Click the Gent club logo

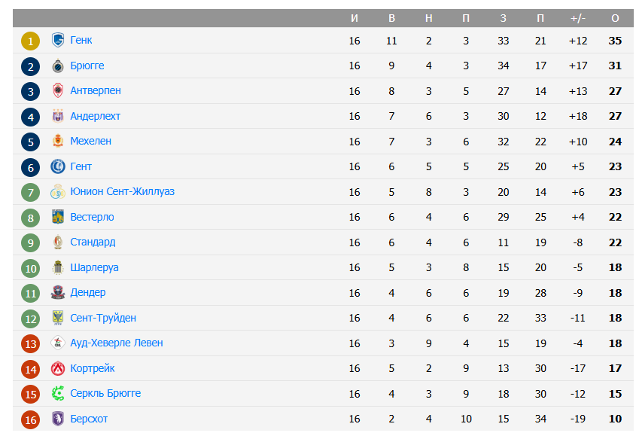point(58,167)
